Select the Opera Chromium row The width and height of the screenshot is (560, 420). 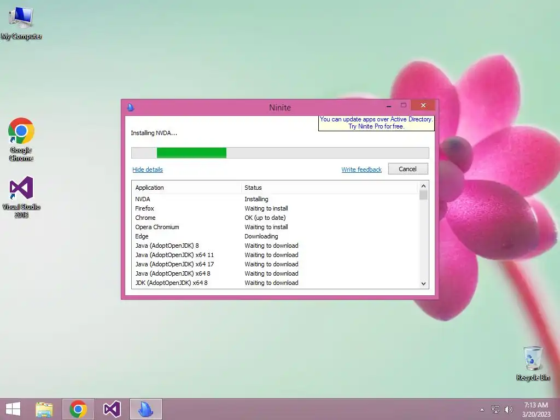pyautogui.click(x=275, y=227)
